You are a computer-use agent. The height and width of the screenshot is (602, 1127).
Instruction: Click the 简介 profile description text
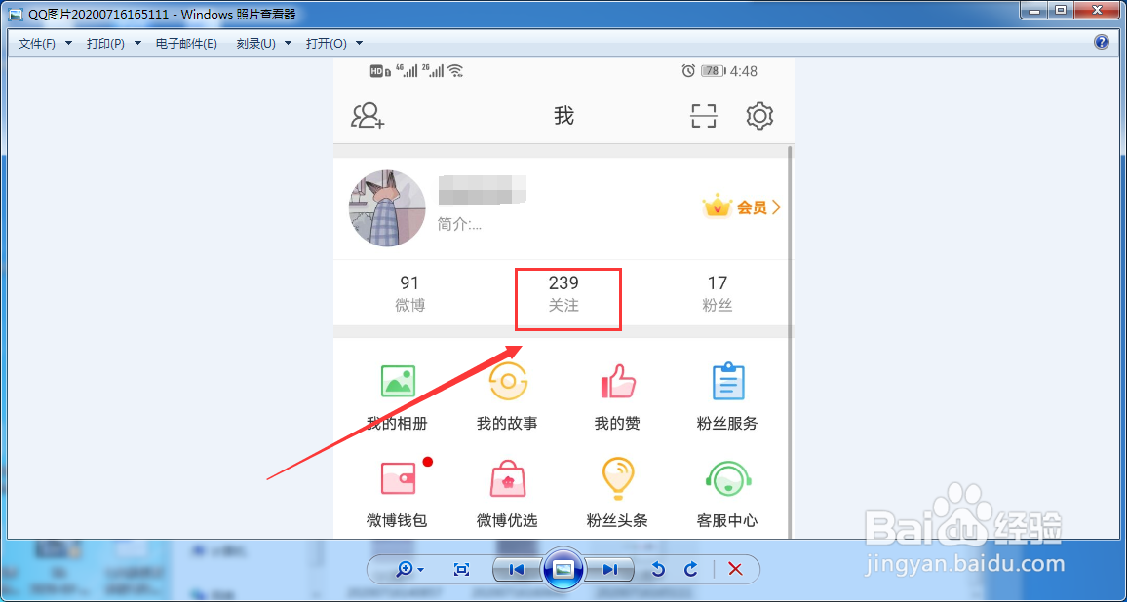(x=459, y=225)
